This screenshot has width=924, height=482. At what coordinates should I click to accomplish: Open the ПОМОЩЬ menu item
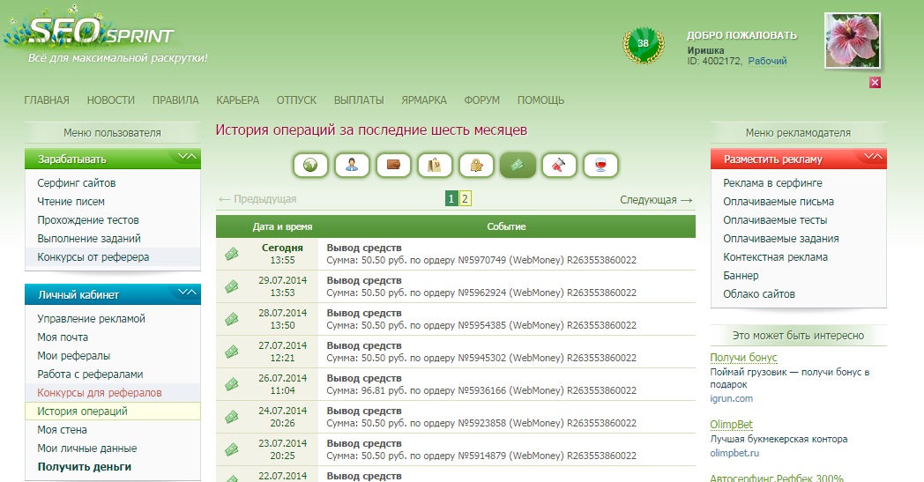coord(540,100)
